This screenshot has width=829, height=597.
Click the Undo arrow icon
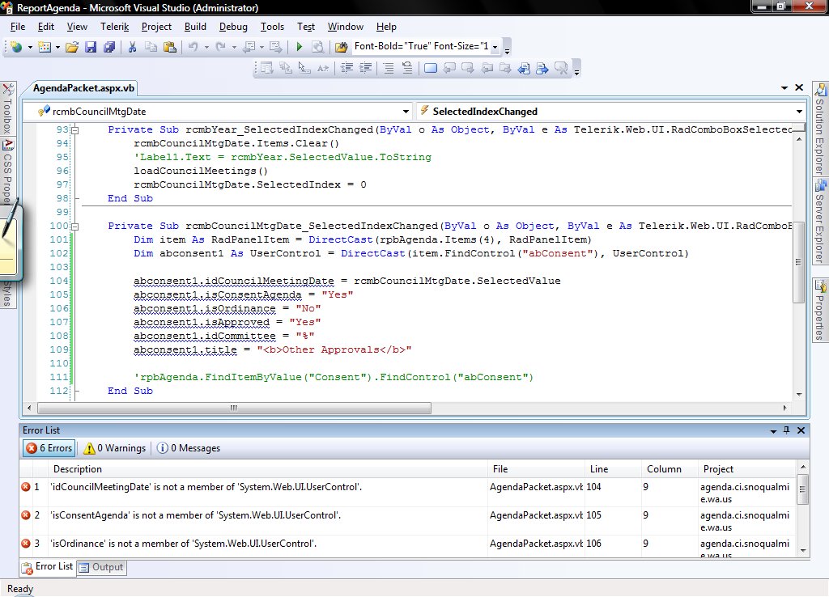point(193,47)
